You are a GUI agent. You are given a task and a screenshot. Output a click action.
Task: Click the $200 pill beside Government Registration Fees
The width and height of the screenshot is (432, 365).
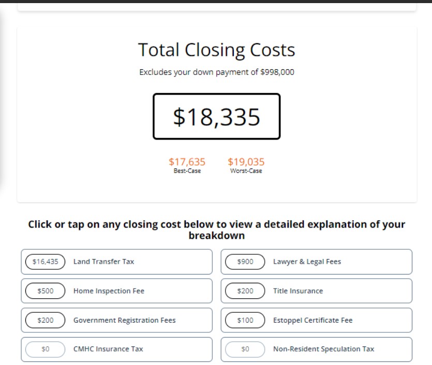click(45, 321)
